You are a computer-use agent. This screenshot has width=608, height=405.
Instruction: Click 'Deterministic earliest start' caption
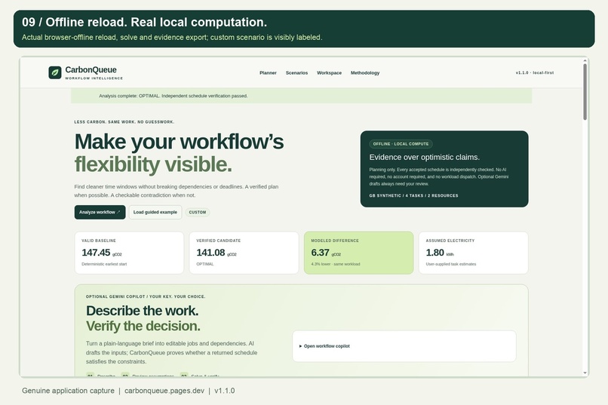pyautogui.click(x=104, y=264)
